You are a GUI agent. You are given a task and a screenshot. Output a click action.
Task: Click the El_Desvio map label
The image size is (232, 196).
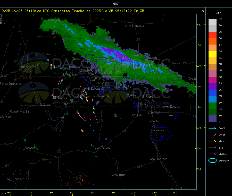60,98
